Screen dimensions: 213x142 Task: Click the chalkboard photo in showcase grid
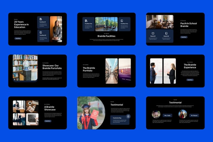tap(32, 119)
